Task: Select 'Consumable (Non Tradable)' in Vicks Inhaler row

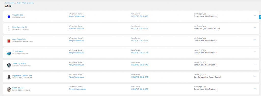Action: tap(205, 53)
